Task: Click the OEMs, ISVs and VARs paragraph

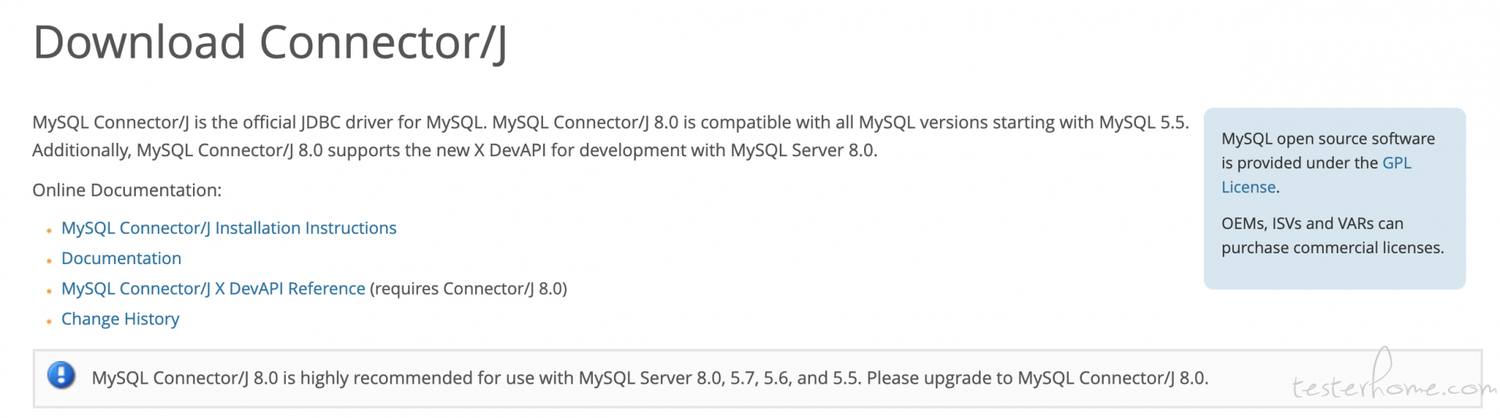Action: 1333,235
